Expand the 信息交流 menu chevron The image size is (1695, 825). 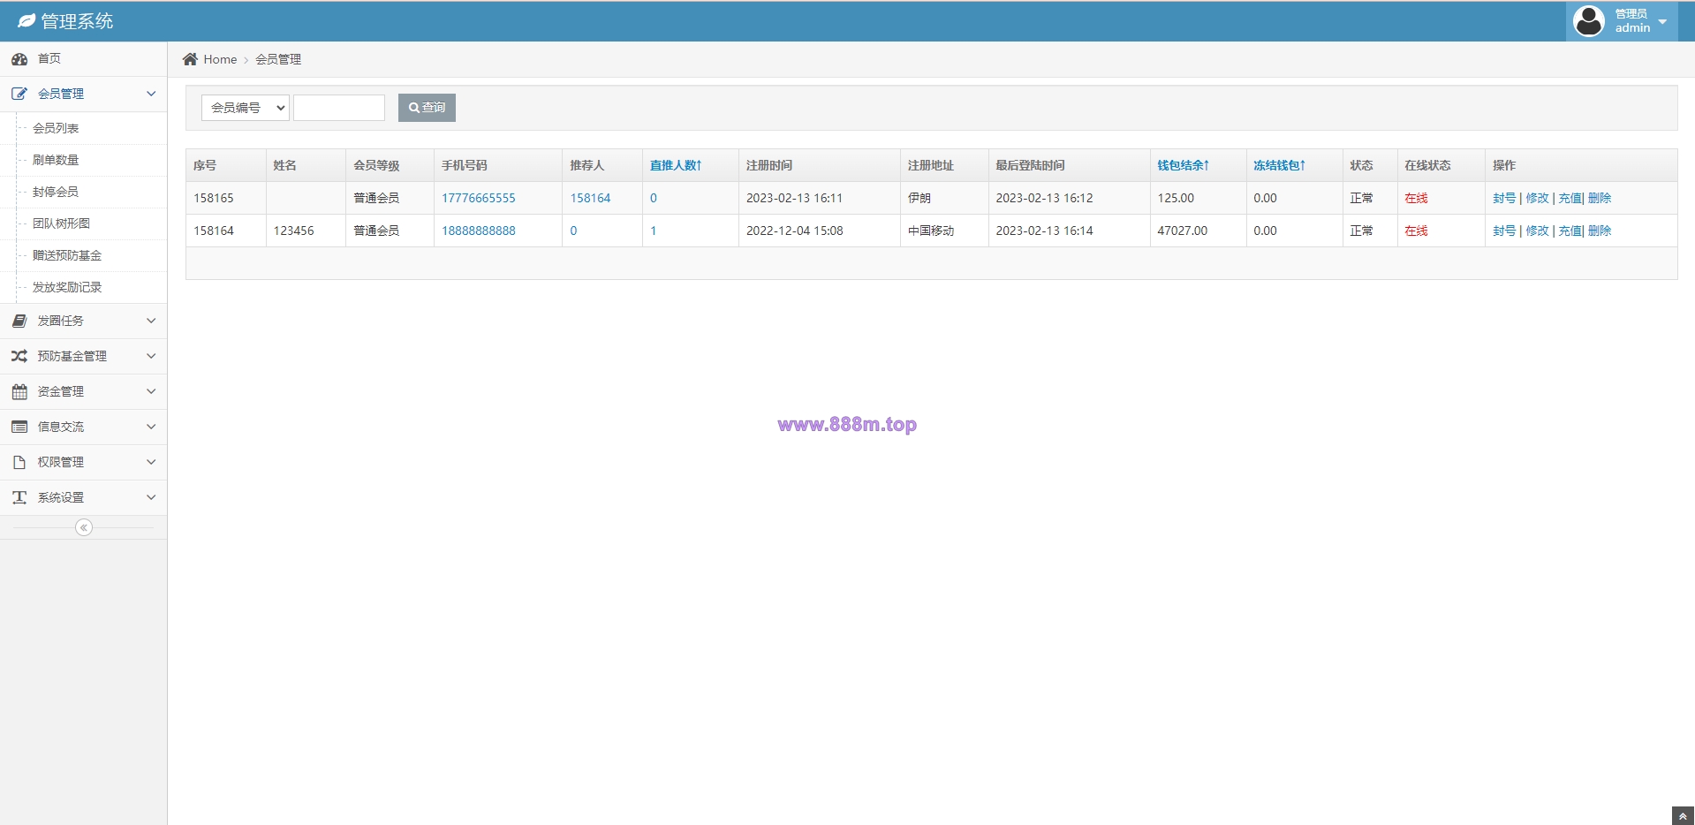(151, 427)
